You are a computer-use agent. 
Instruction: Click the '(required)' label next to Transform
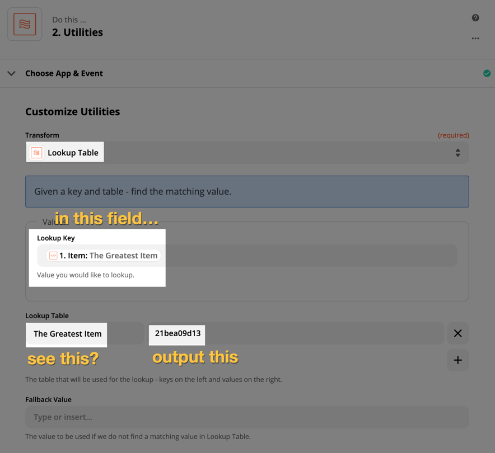tap(454, 135)
